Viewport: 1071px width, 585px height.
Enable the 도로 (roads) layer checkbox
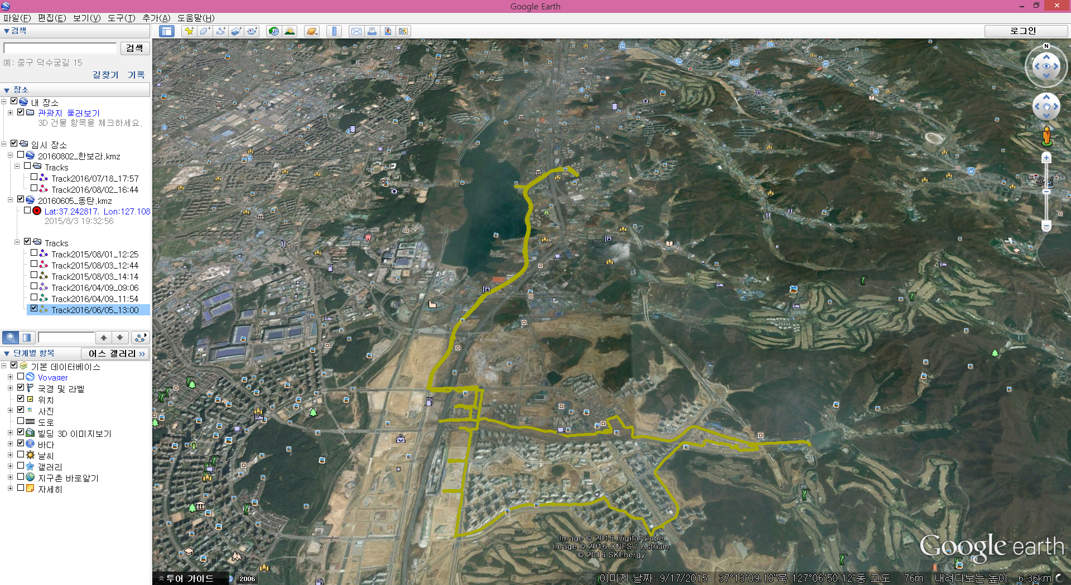point(21,421)
